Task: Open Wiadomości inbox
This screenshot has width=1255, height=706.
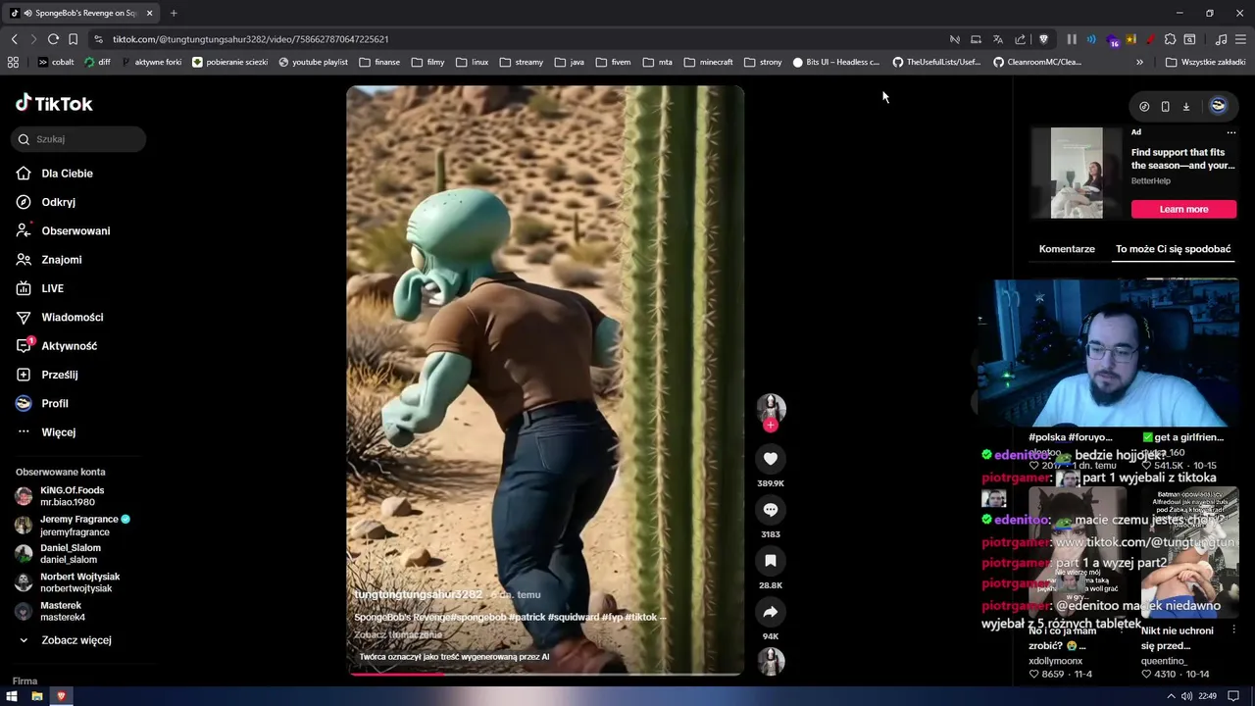Action: tap(72, 317)
